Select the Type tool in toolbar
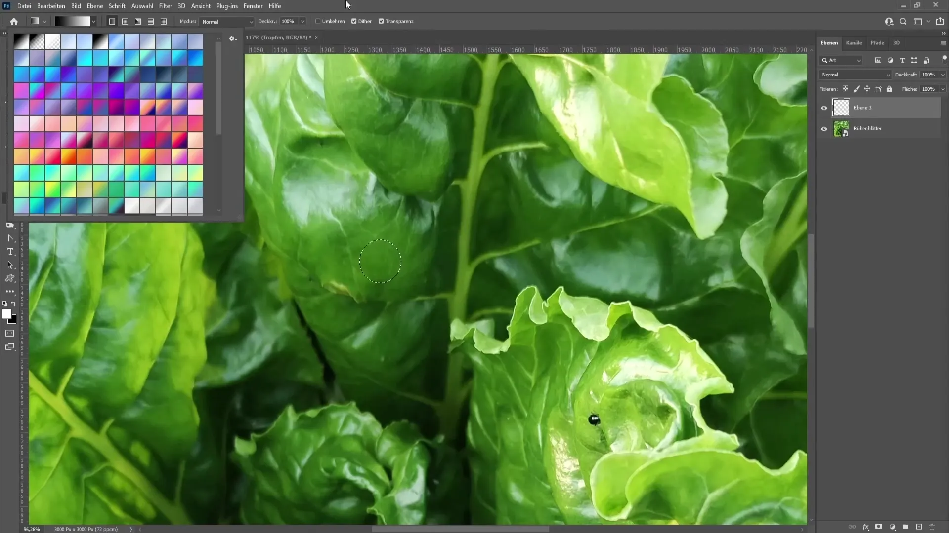 click(x=10, y=252)
